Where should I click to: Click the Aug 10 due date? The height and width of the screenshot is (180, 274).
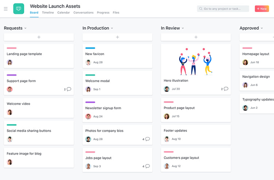pos(176,139)
